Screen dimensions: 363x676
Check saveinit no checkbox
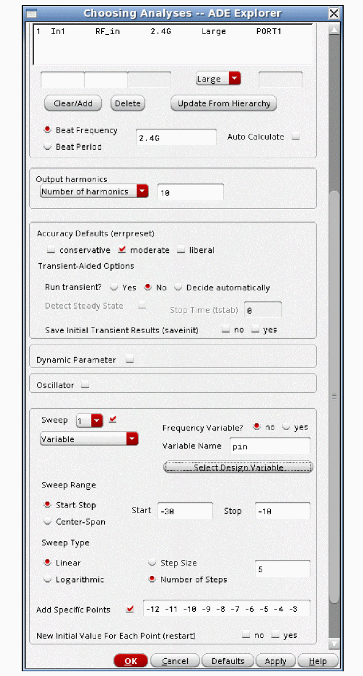pos(226,330)
